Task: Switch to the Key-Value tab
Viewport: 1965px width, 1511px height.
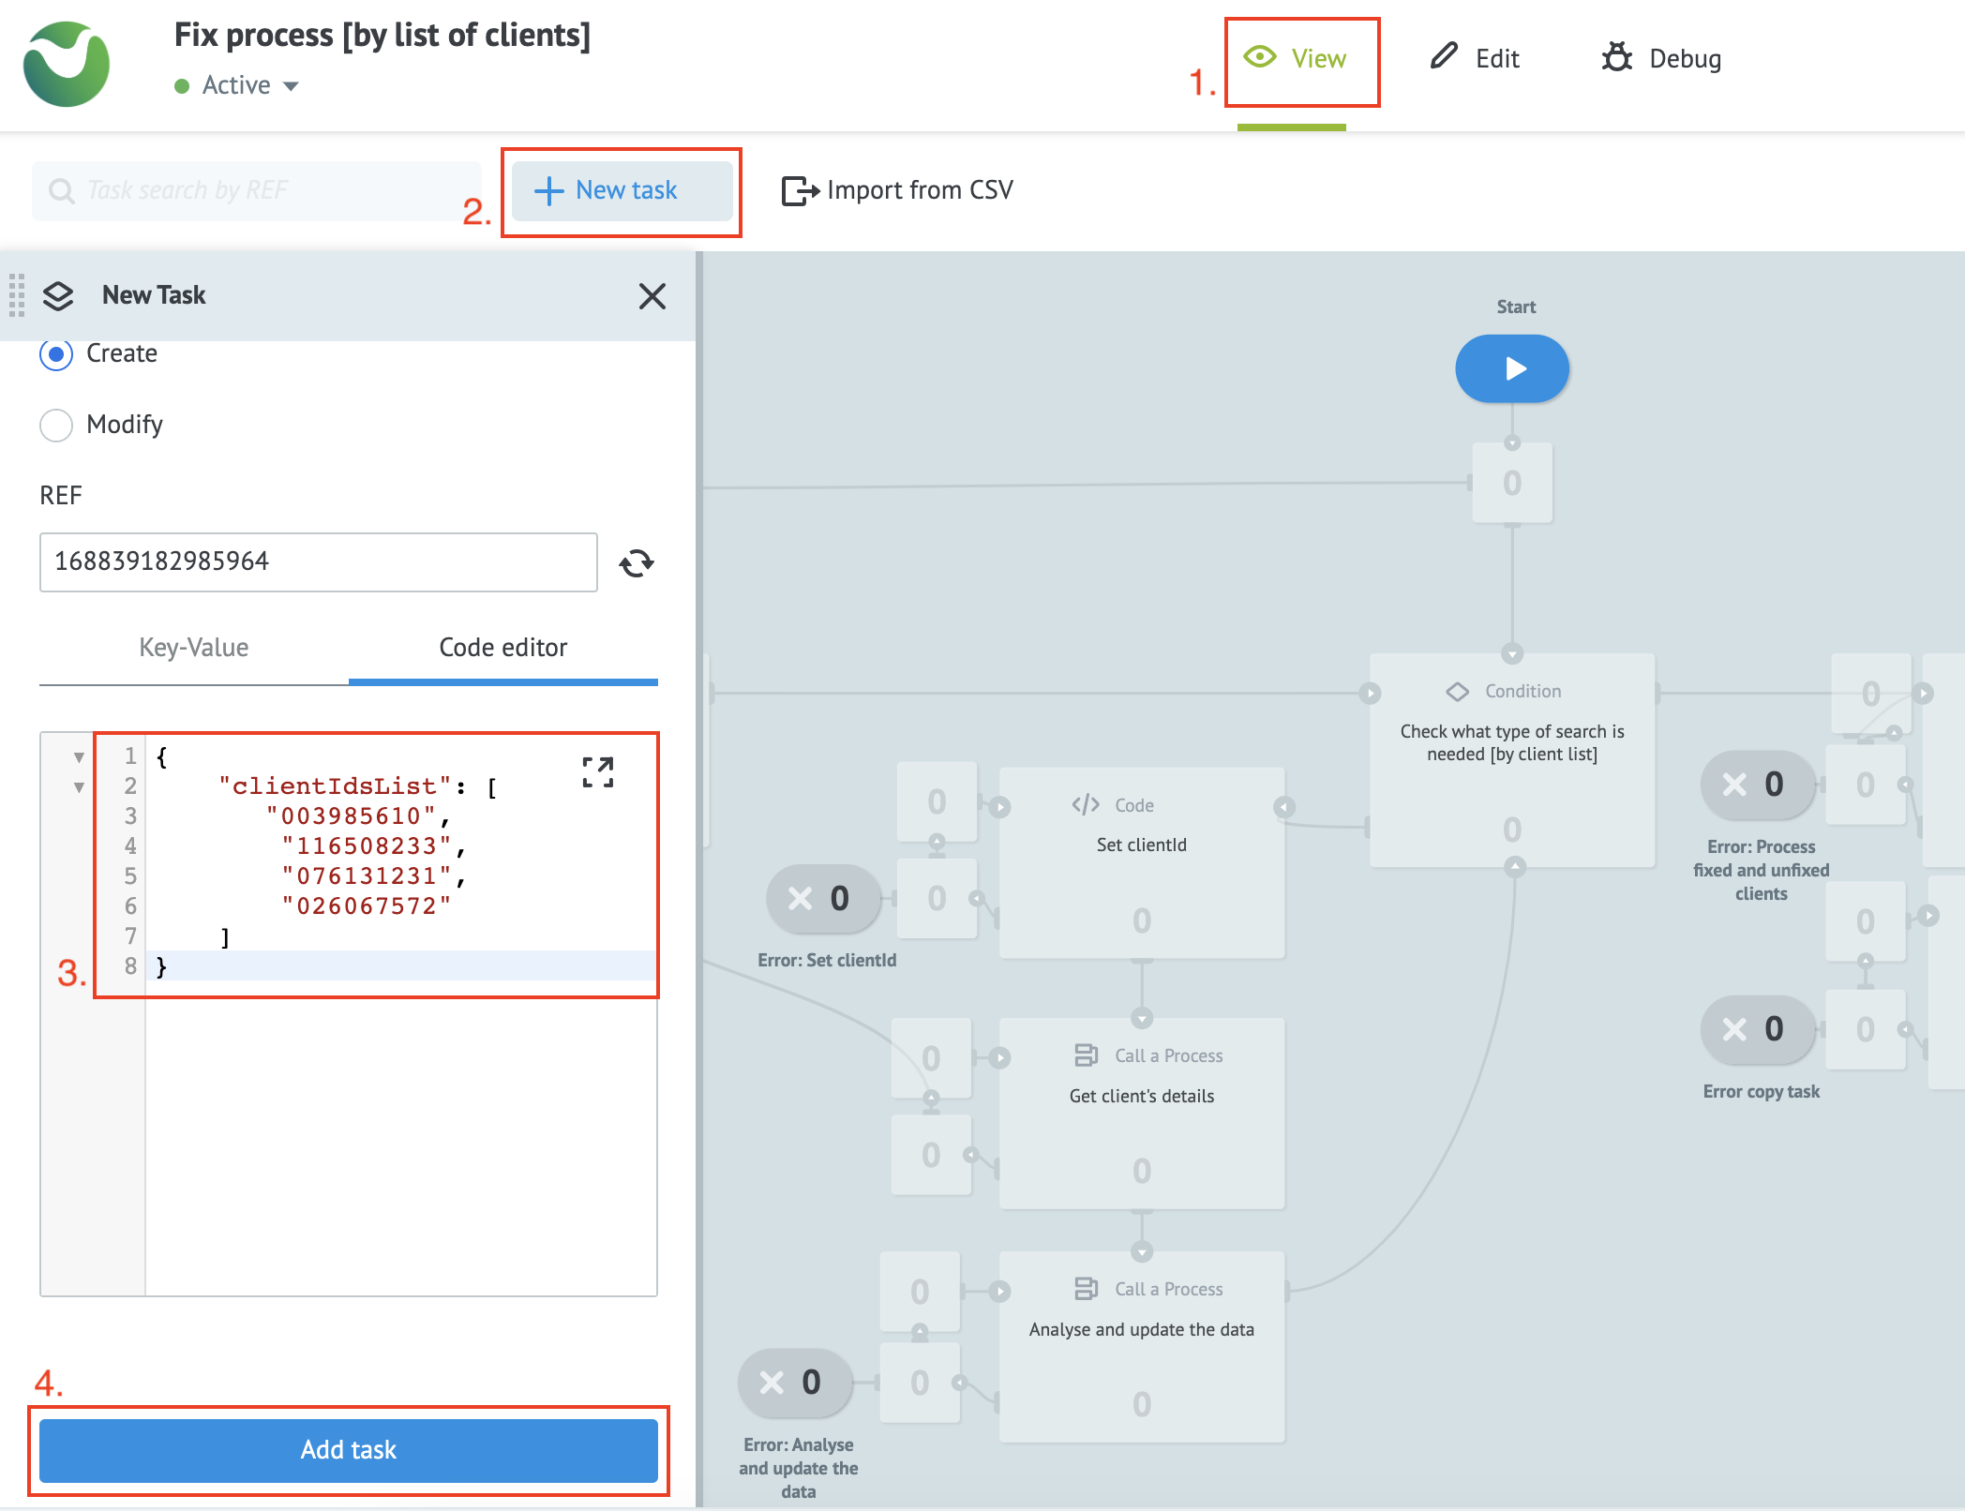Action: coord(193,647)
